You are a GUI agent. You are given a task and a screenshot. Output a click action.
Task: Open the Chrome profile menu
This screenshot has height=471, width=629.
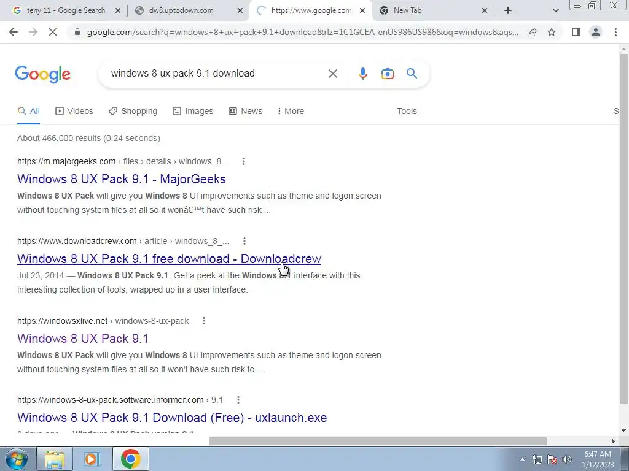tap(596, 32)
